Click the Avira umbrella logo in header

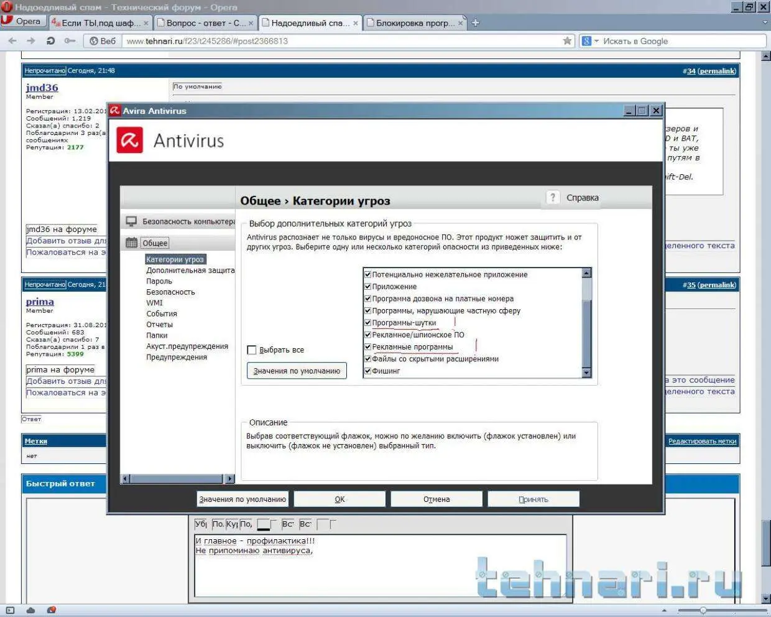coord(129,141)
